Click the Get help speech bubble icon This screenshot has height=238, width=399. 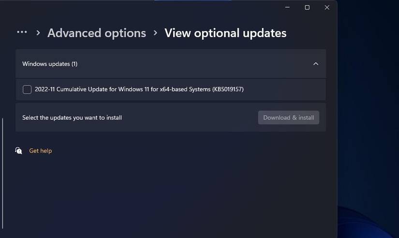[18, 151]
